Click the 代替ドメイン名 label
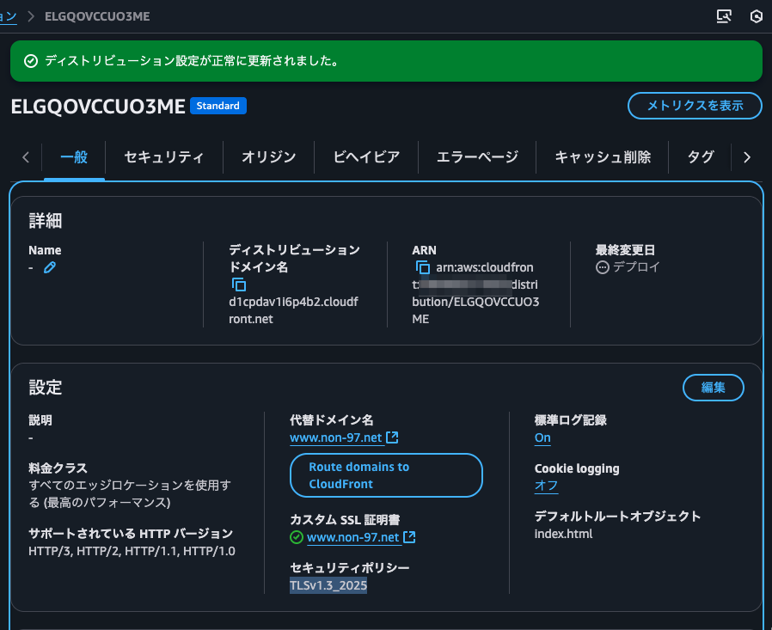772x630 pixels. (x=331, y=419)
